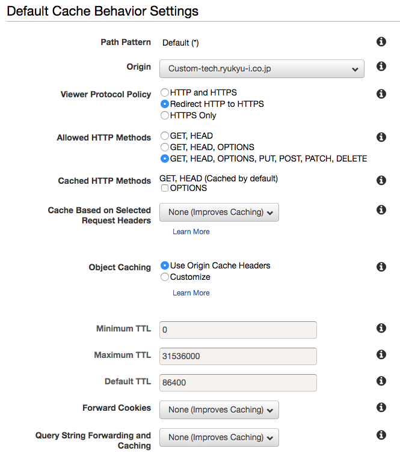Select GET, HEAD only allowed methods

pos(165,136)
